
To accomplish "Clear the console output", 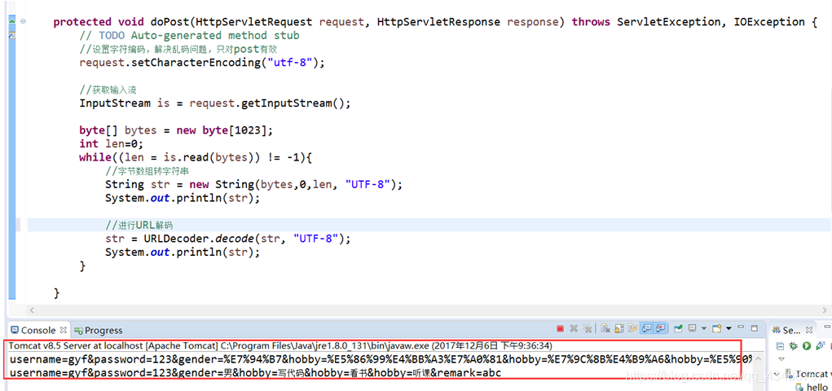I will tap(605, 327).
